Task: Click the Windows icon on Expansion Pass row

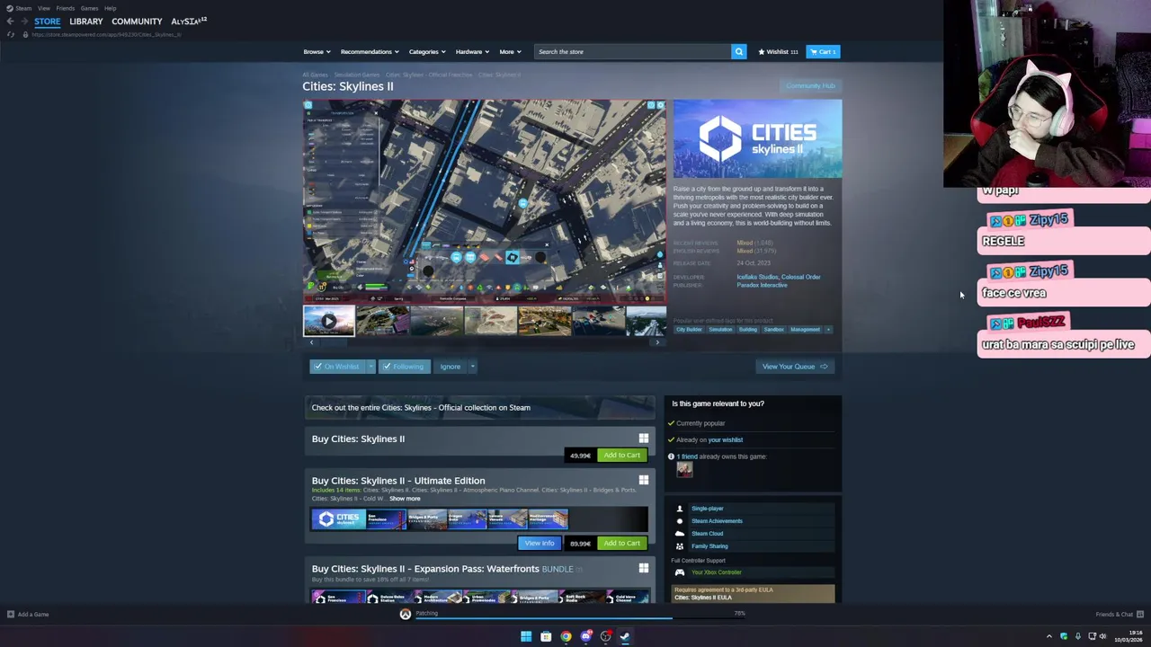Action: [x=643, y=569]
